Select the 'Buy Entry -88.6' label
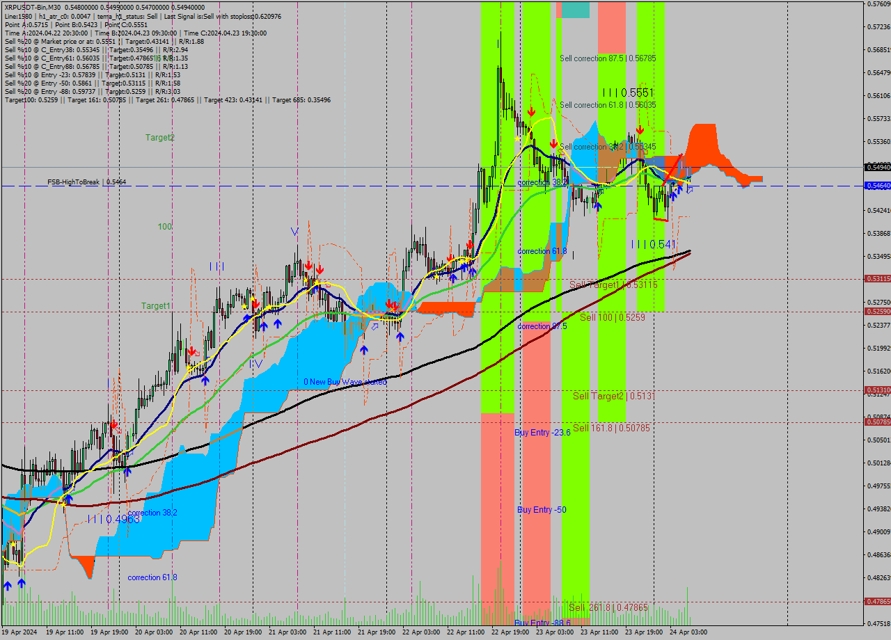Screen dimensions: 891x640 [x=542, y=623]
